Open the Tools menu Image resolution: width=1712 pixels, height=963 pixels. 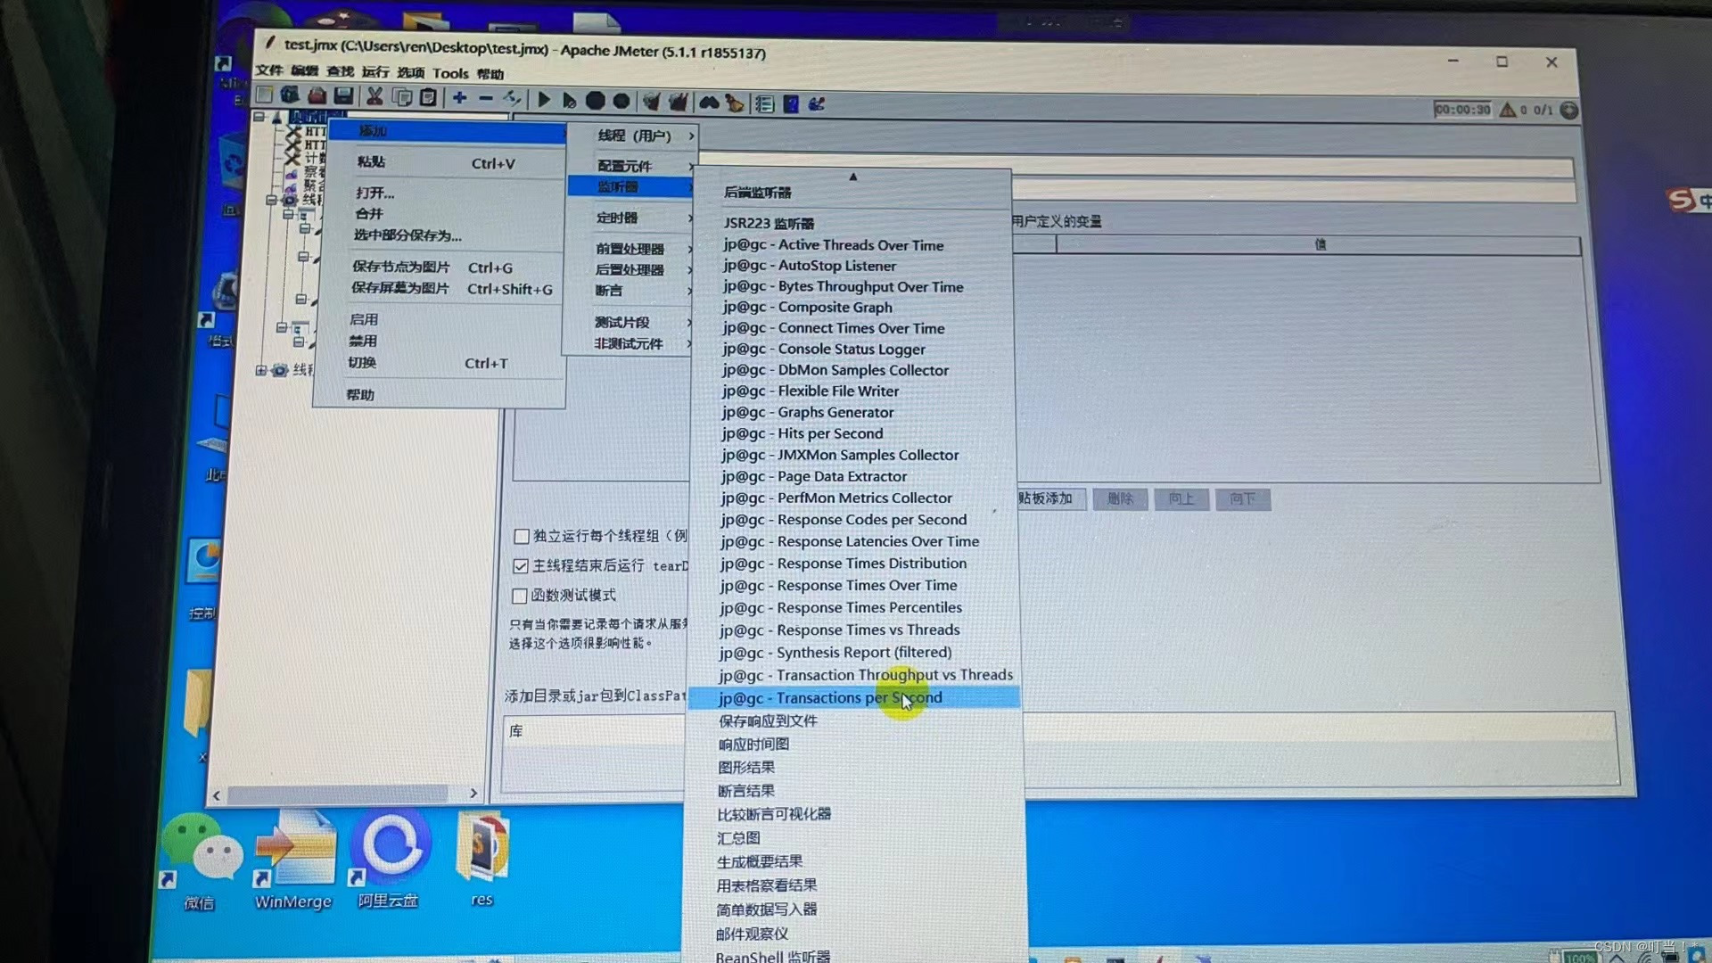[x=450, y=73]
